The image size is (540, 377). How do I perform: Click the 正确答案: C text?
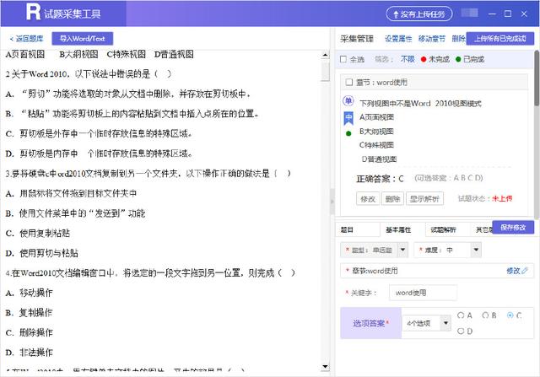[x=380, y=179]
